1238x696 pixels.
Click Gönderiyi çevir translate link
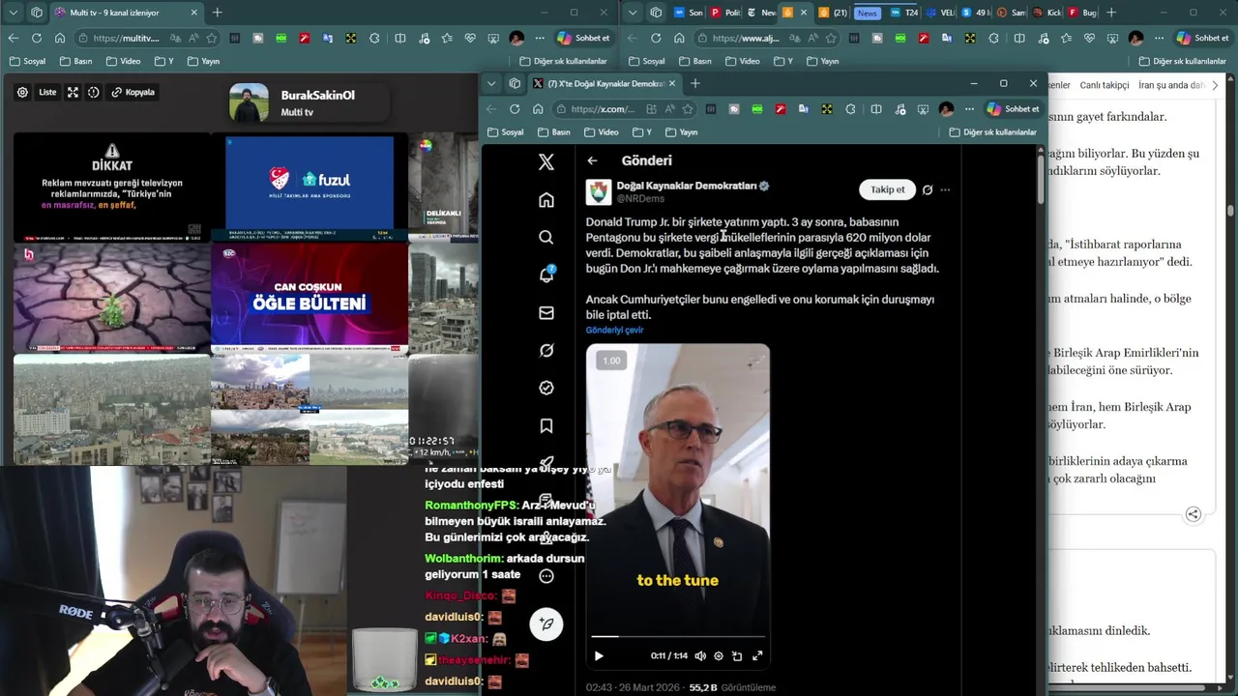(x=614, y=330)
